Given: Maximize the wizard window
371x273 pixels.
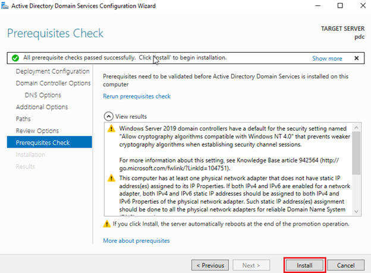Looking at the screenshot, I should point(340,6).
